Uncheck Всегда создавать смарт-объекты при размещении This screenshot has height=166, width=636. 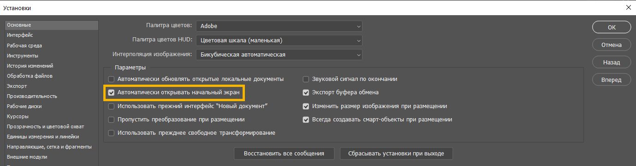[305, 120]
